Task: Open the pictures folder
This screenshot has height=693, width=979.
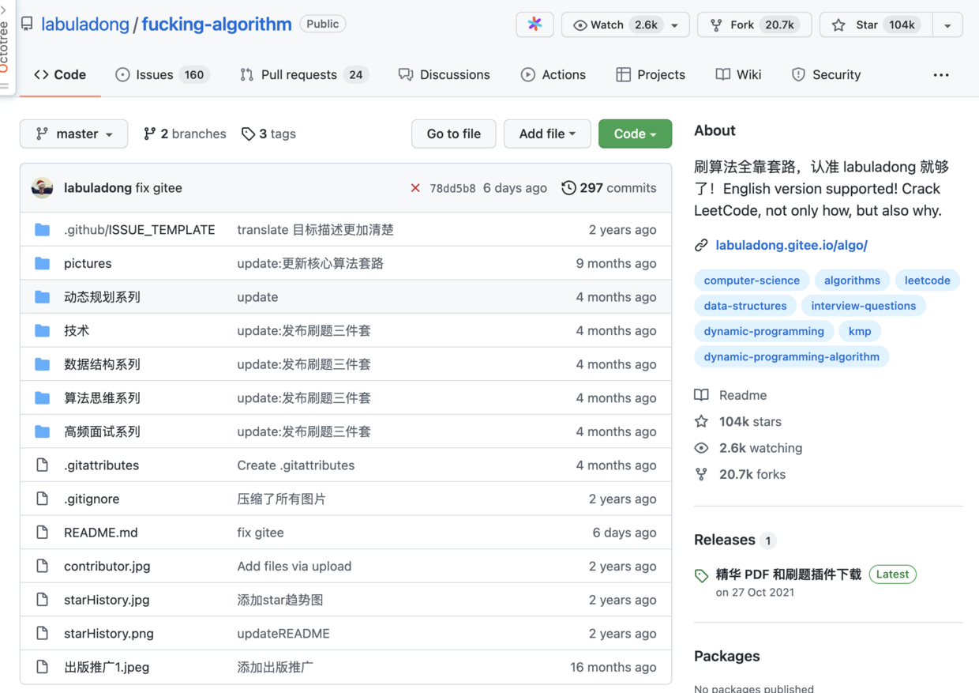Action: (88, 263)
